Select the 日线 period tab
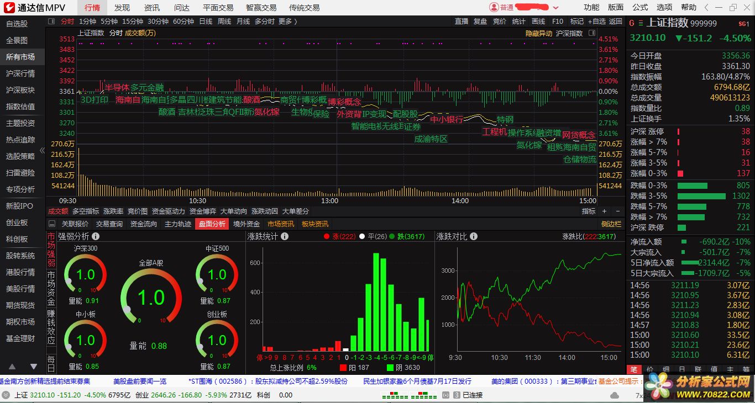This screenshot has width=755, height=403. click(x=206, y=21)
